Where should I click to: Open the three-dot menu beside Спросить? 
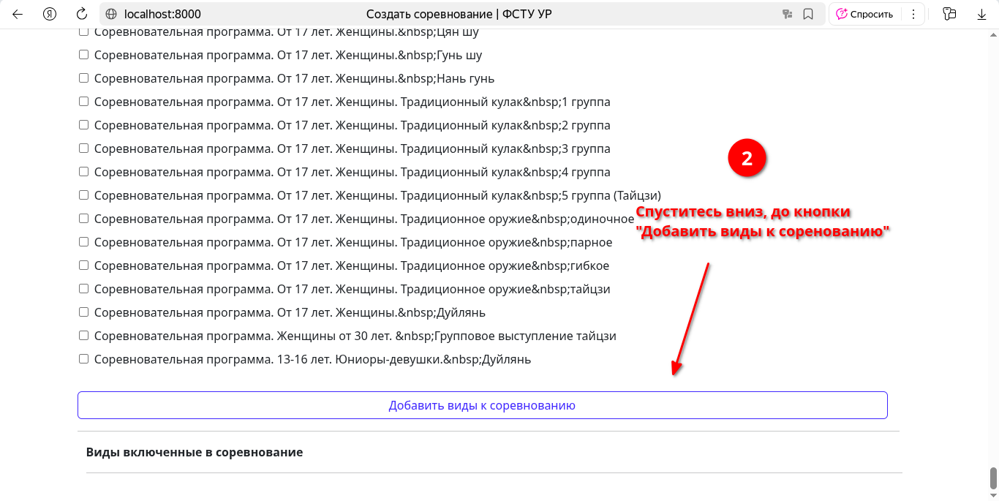(913, 14)
